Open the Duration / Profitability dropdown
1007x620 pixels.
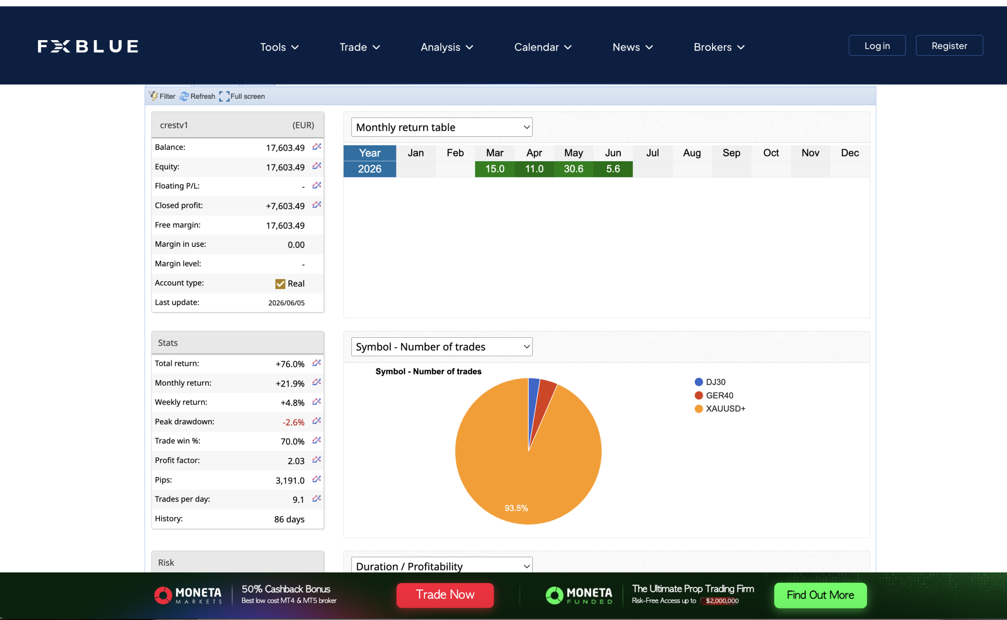point(442,566)
